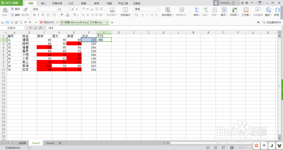This screenshot has height=150, width=283.
Task: Open the Insert Function fx dialog
Action: point(41,28)
